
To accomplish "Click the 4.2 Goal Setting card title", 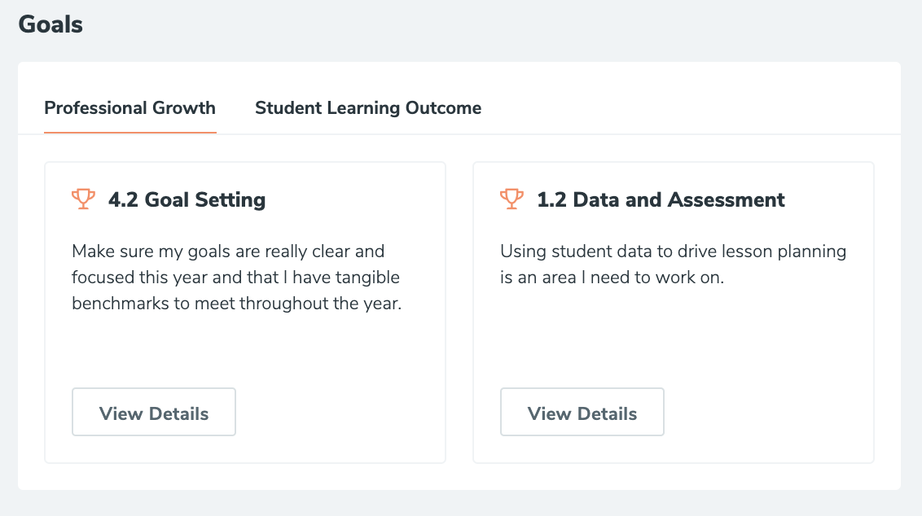I will pyautogui.click(x=187, y=200).
